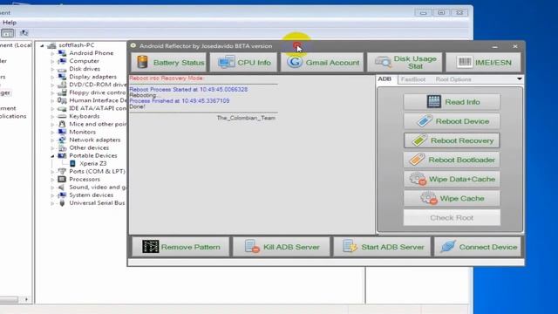Image resolution: width=558 pixels, height=314 pixels.
Task: Open Gmail Account option
Action: (322, 62)
